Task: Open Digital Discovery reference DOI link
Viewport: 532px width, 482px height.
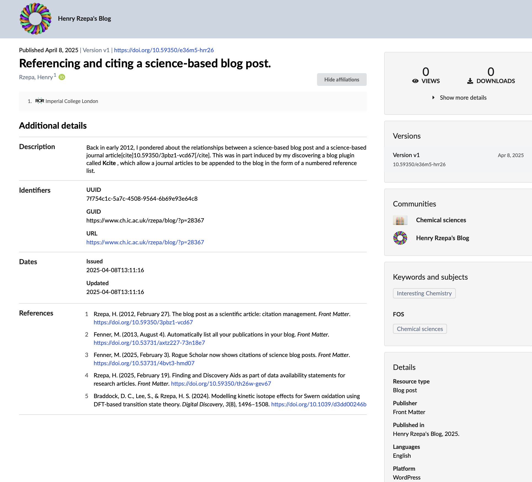Action: coord(318,404)
